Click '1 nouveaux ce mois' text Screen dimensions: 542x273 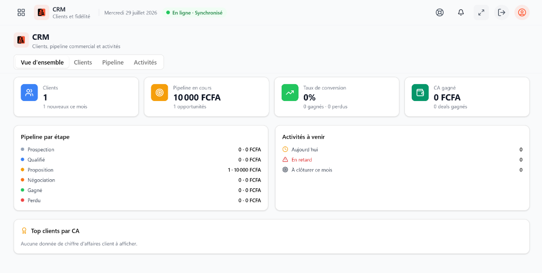pos(65,107)
